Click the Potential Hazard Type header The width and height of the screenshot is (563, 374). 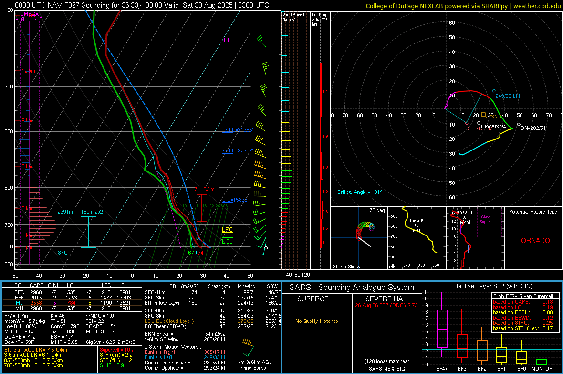point(533,212)
